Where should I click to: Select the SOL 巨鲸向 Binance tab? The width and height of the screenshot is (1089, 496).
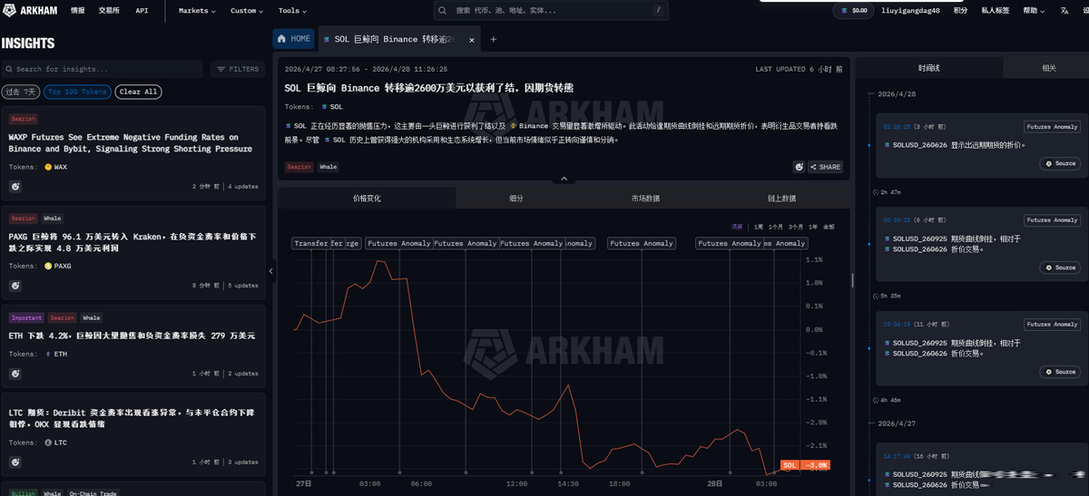click(x=397, y=39)
